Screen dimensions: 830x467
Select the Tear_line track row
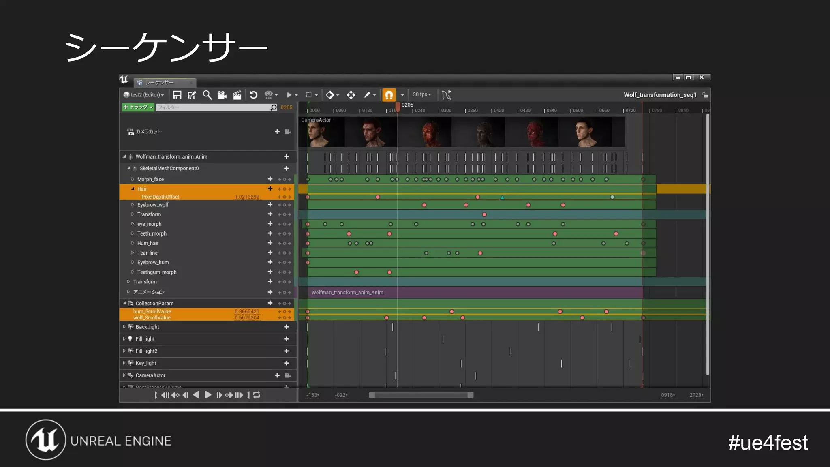click(x=207, y=253)
